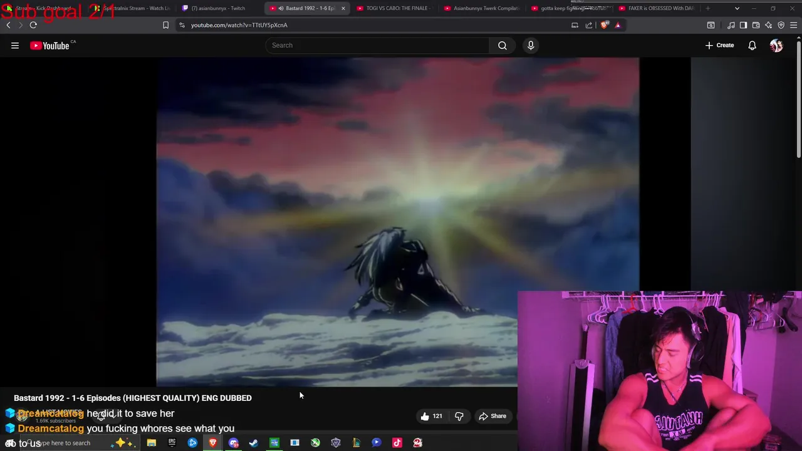Reload the page in the browser toolbar

click(33, 25)
